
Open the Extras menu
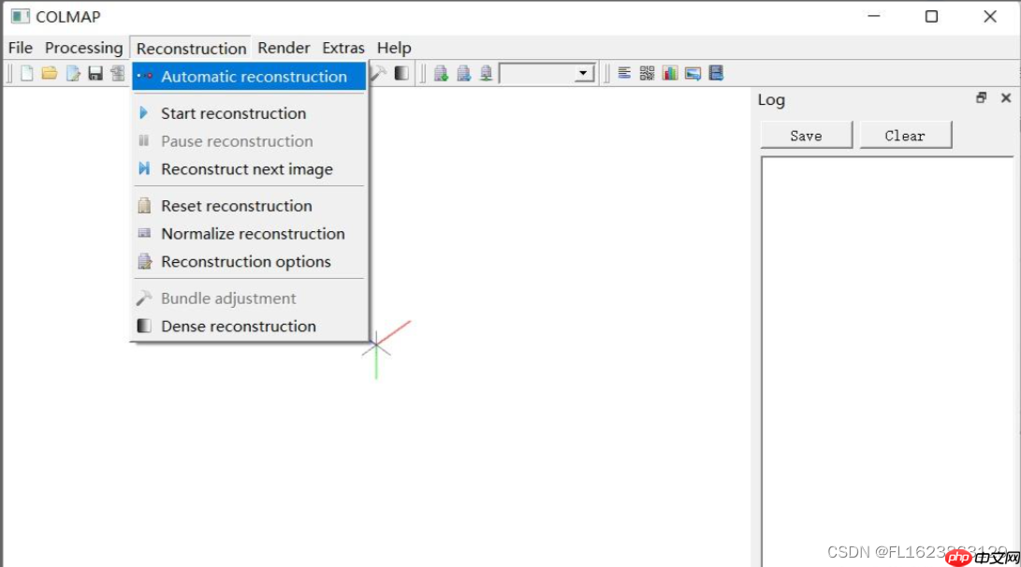[343, 48]
